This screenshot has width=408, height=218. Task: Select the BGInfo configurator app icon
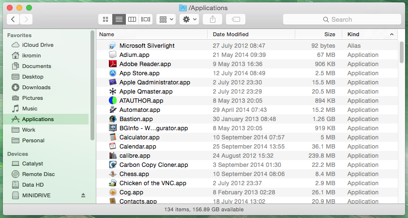pyautogui.click(x=113, y=128)
